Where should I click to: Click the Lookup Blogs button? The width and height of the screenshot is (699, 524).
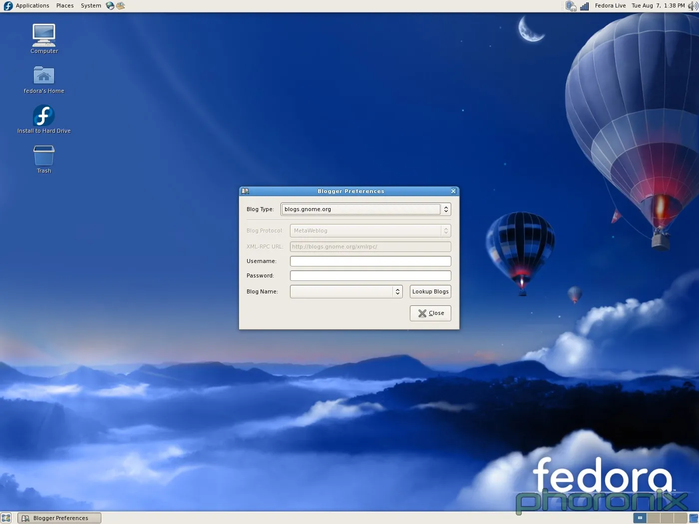(x=430, y=291)
